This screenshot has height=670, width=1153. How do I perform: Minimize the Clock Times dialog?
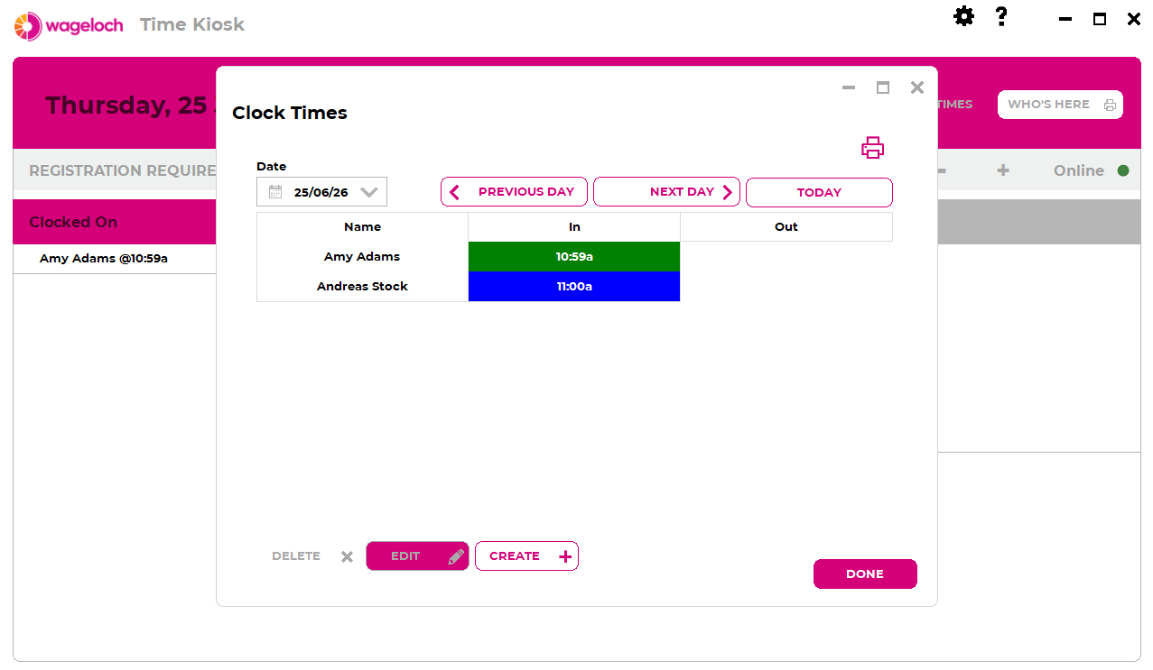[849, 87]
